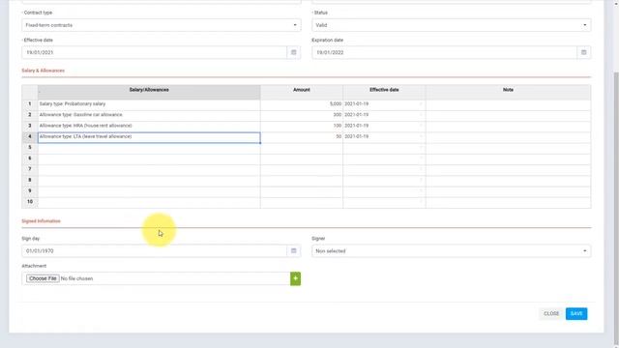The image size is (619, 348).
Task: Click the amount cell showing 100
Action: pos(302,126)
